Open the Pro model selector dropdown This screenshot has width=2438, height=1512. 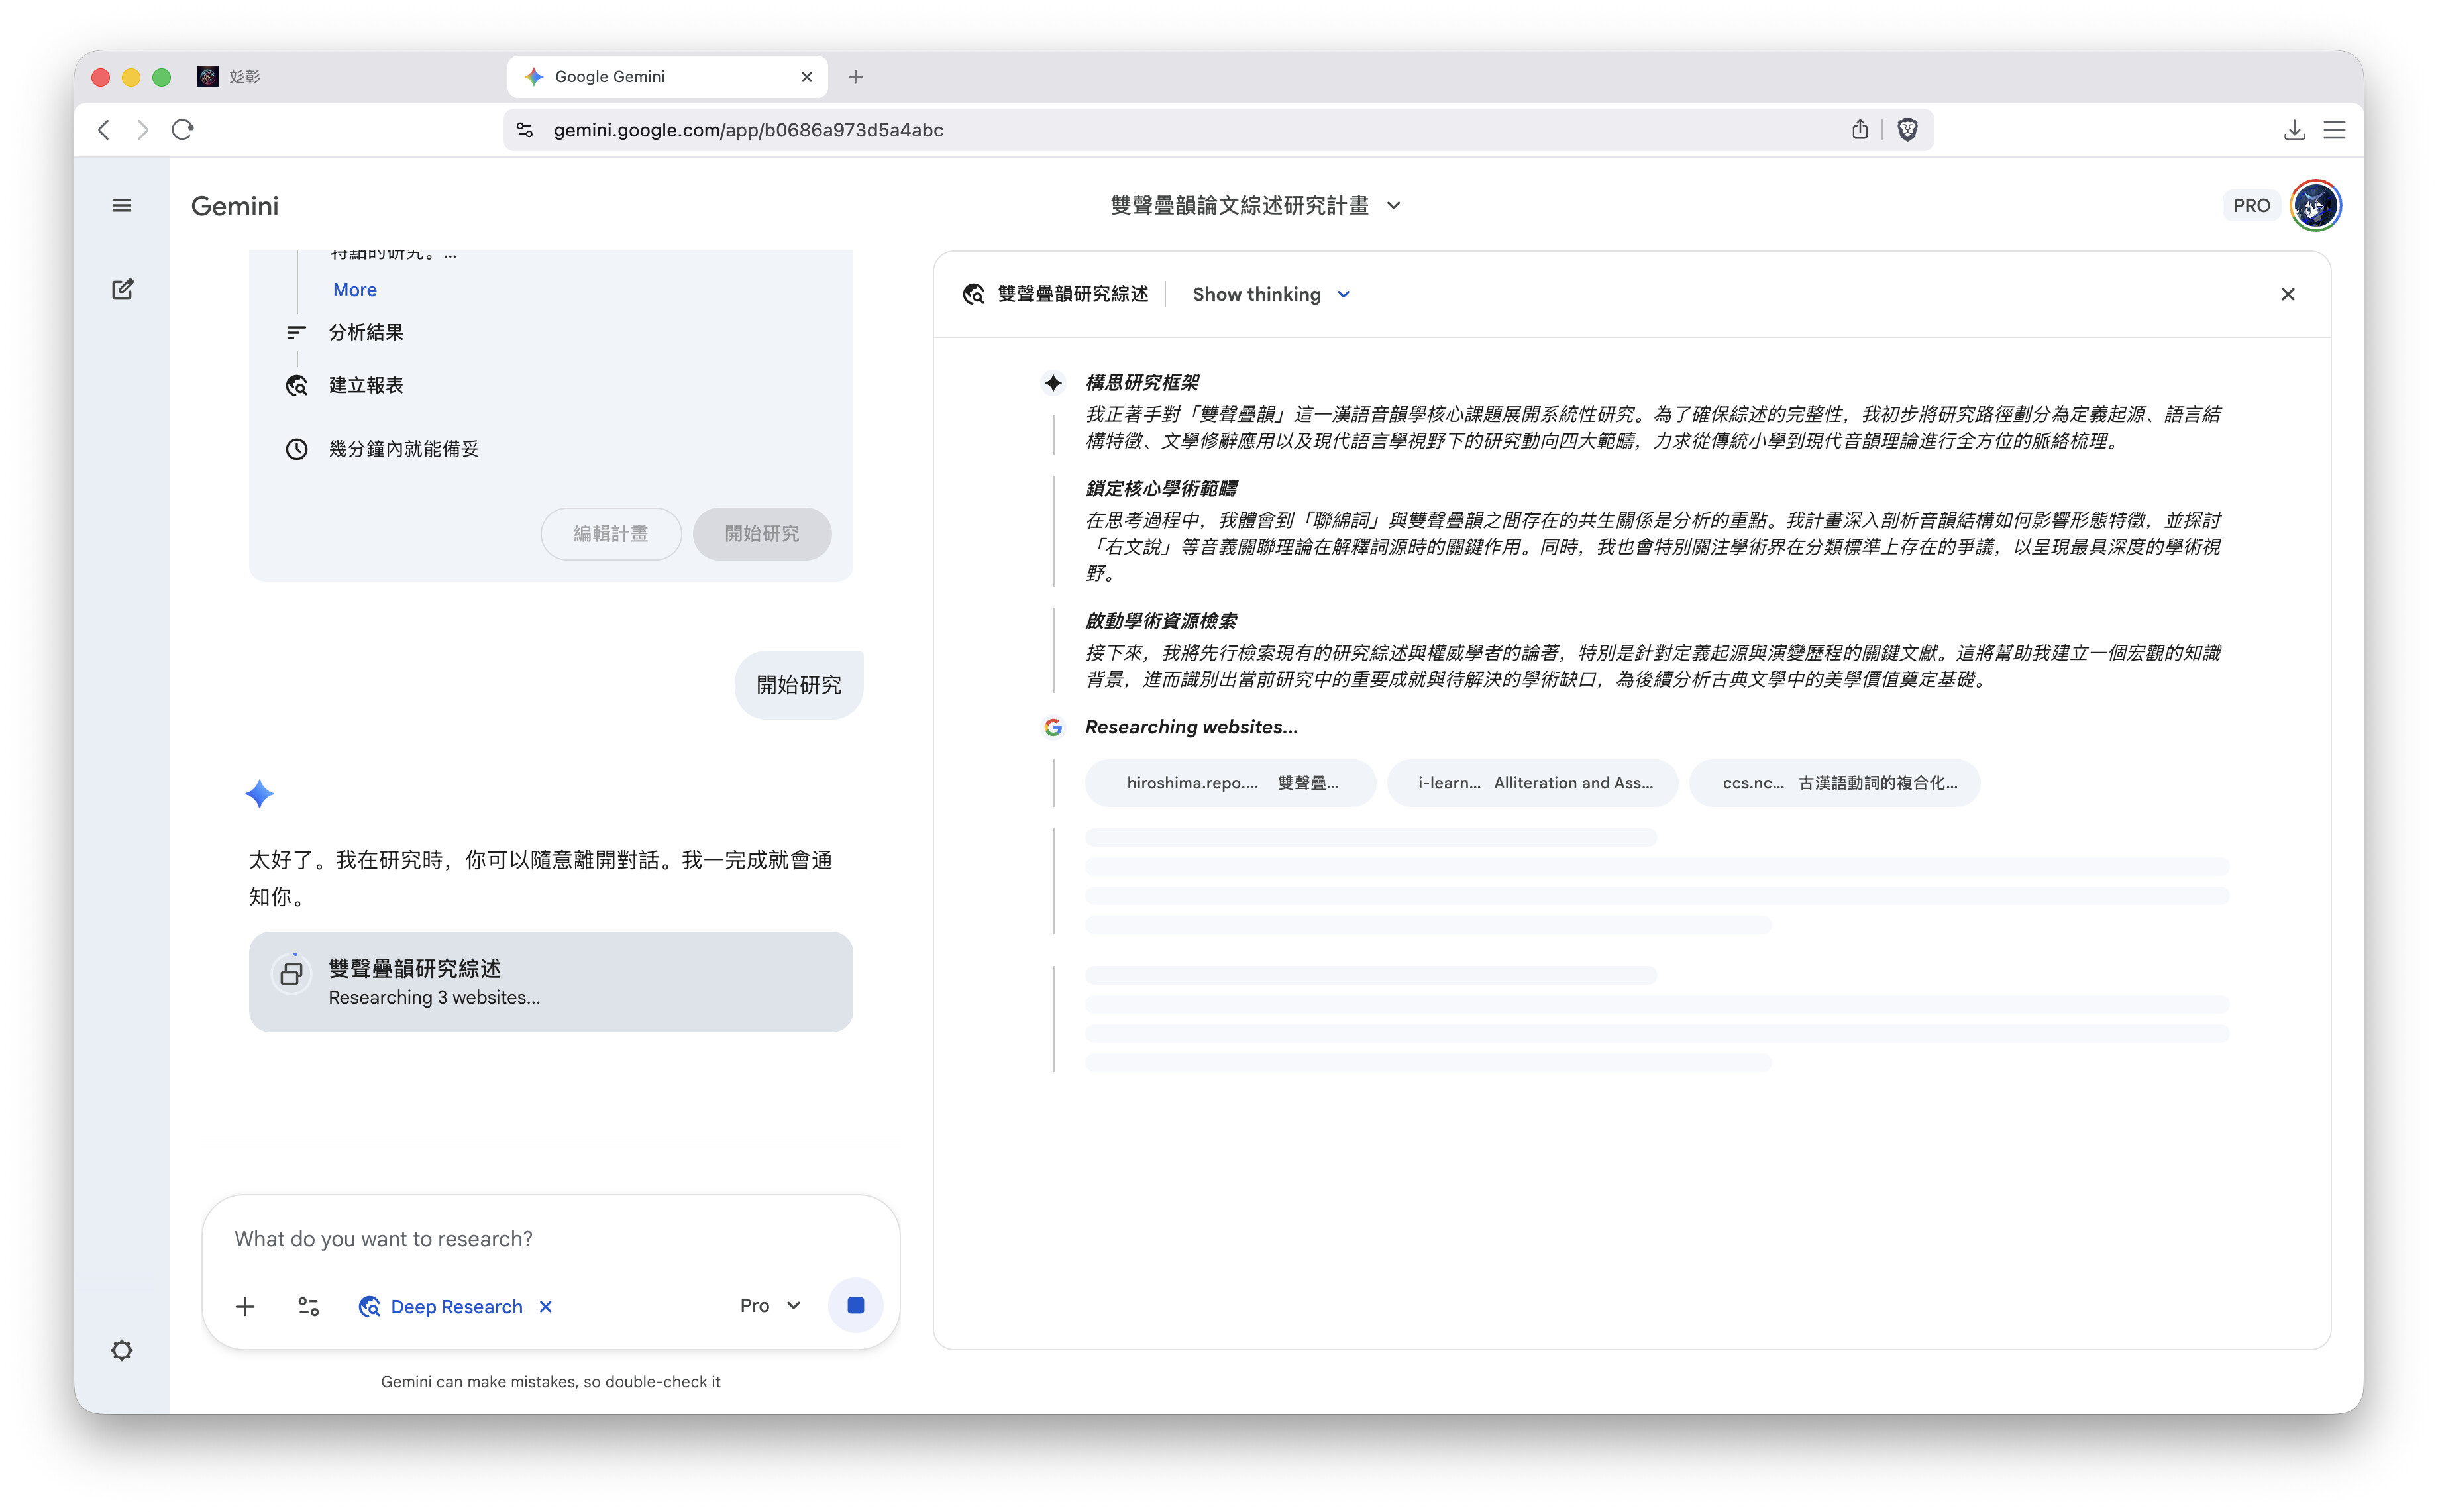770,1306
